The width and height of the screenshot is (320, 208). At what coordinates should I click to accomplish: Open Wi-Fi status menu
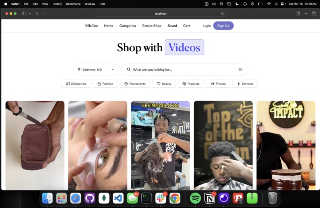point(269,4)
